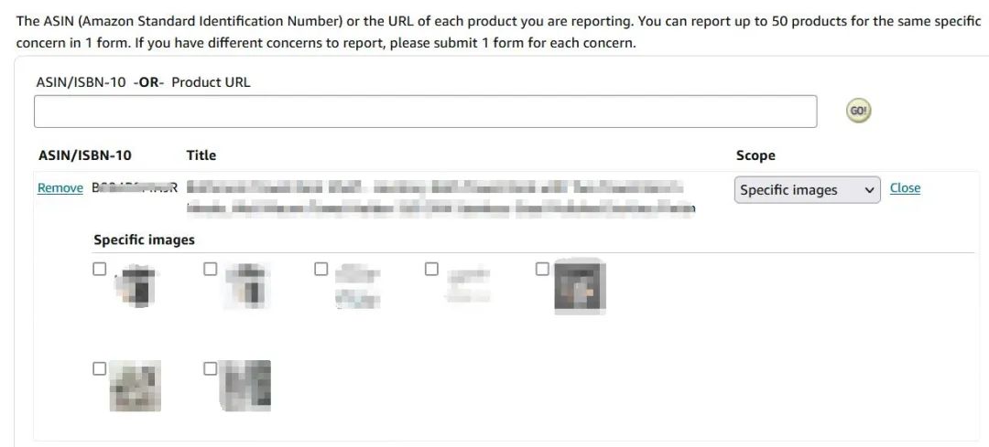Viewport: 989px width, 447px height.
Task: Tick the second specific image checkbox
Action: (x=211, y=269)
